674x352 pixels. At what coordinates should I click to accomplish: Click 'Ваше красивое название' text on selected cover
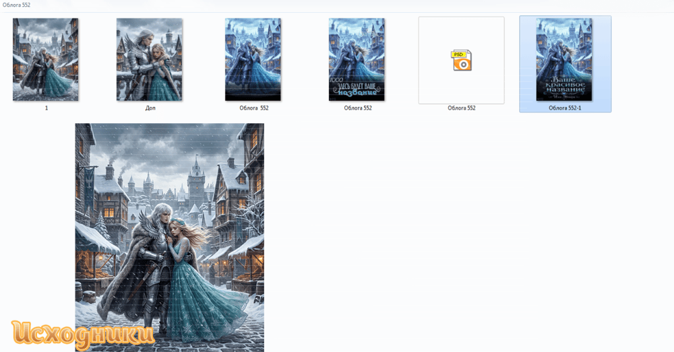(564, 86)
